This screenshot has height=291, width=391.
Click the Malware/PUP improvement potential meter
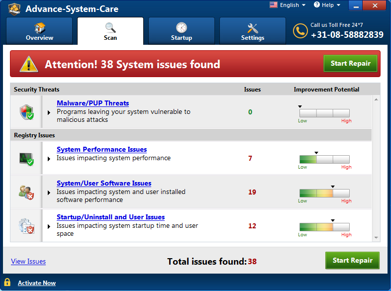(324, 113)
